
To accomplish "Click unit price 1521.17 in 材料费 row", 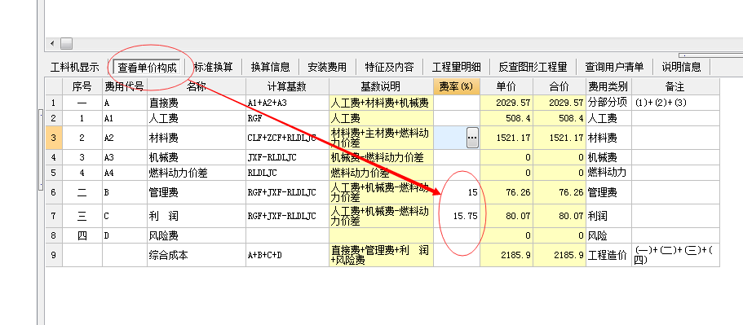I will (x=506, y=138).
